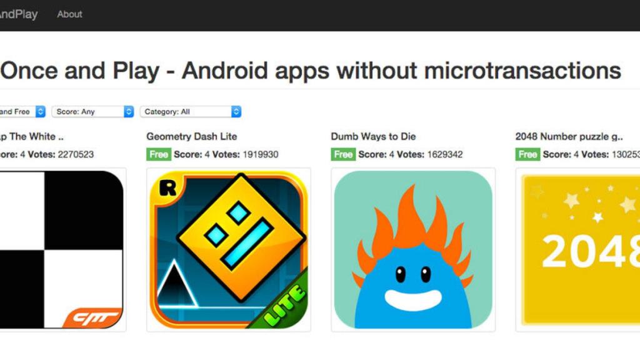Image resolution: width=640 pixels, height=360 pixels.
Task: Open the 2048 Number puzzle game icon
Action: pos(578,249)
